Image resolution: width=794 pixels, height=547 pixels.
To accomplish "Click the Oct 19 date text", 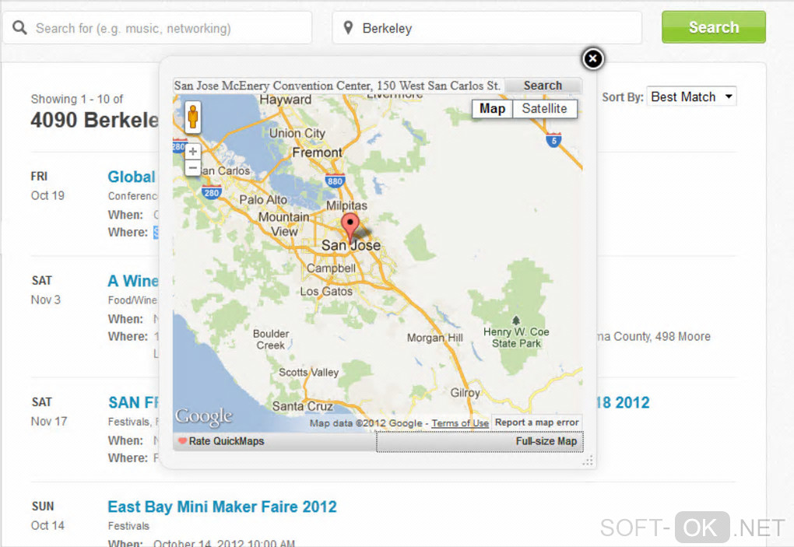I will [47, 195].
